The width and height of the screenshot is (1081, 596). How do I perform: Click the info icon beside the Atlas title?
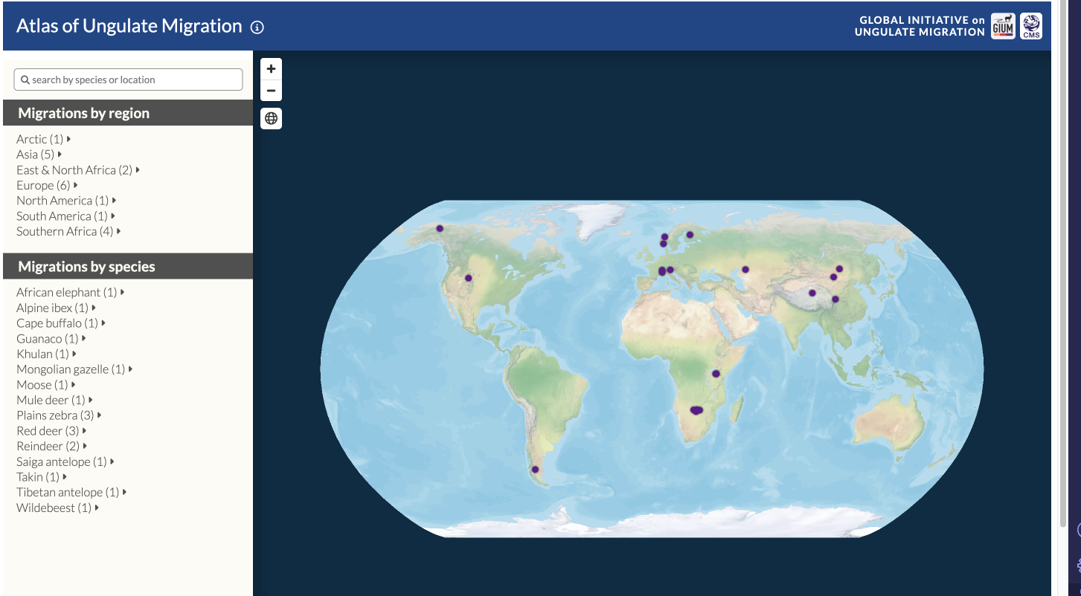click(257, 27)
